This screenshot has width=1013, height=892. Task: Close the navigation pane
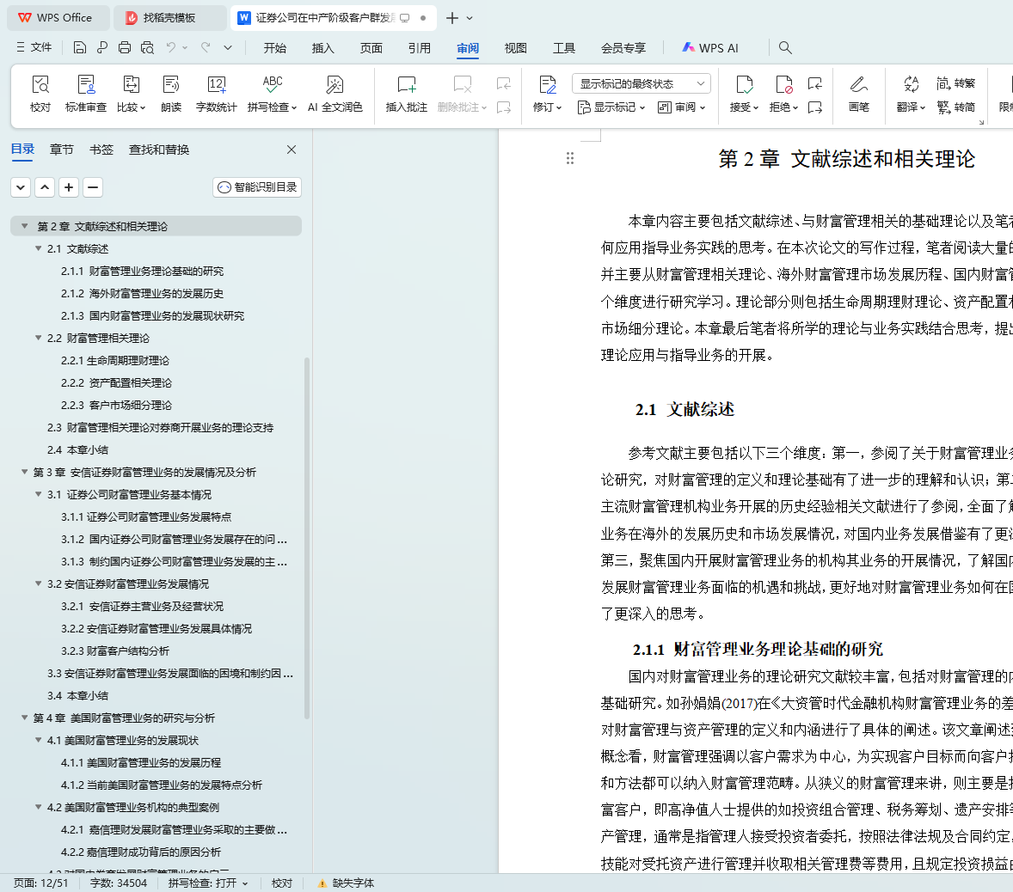[x=292, y=150]
